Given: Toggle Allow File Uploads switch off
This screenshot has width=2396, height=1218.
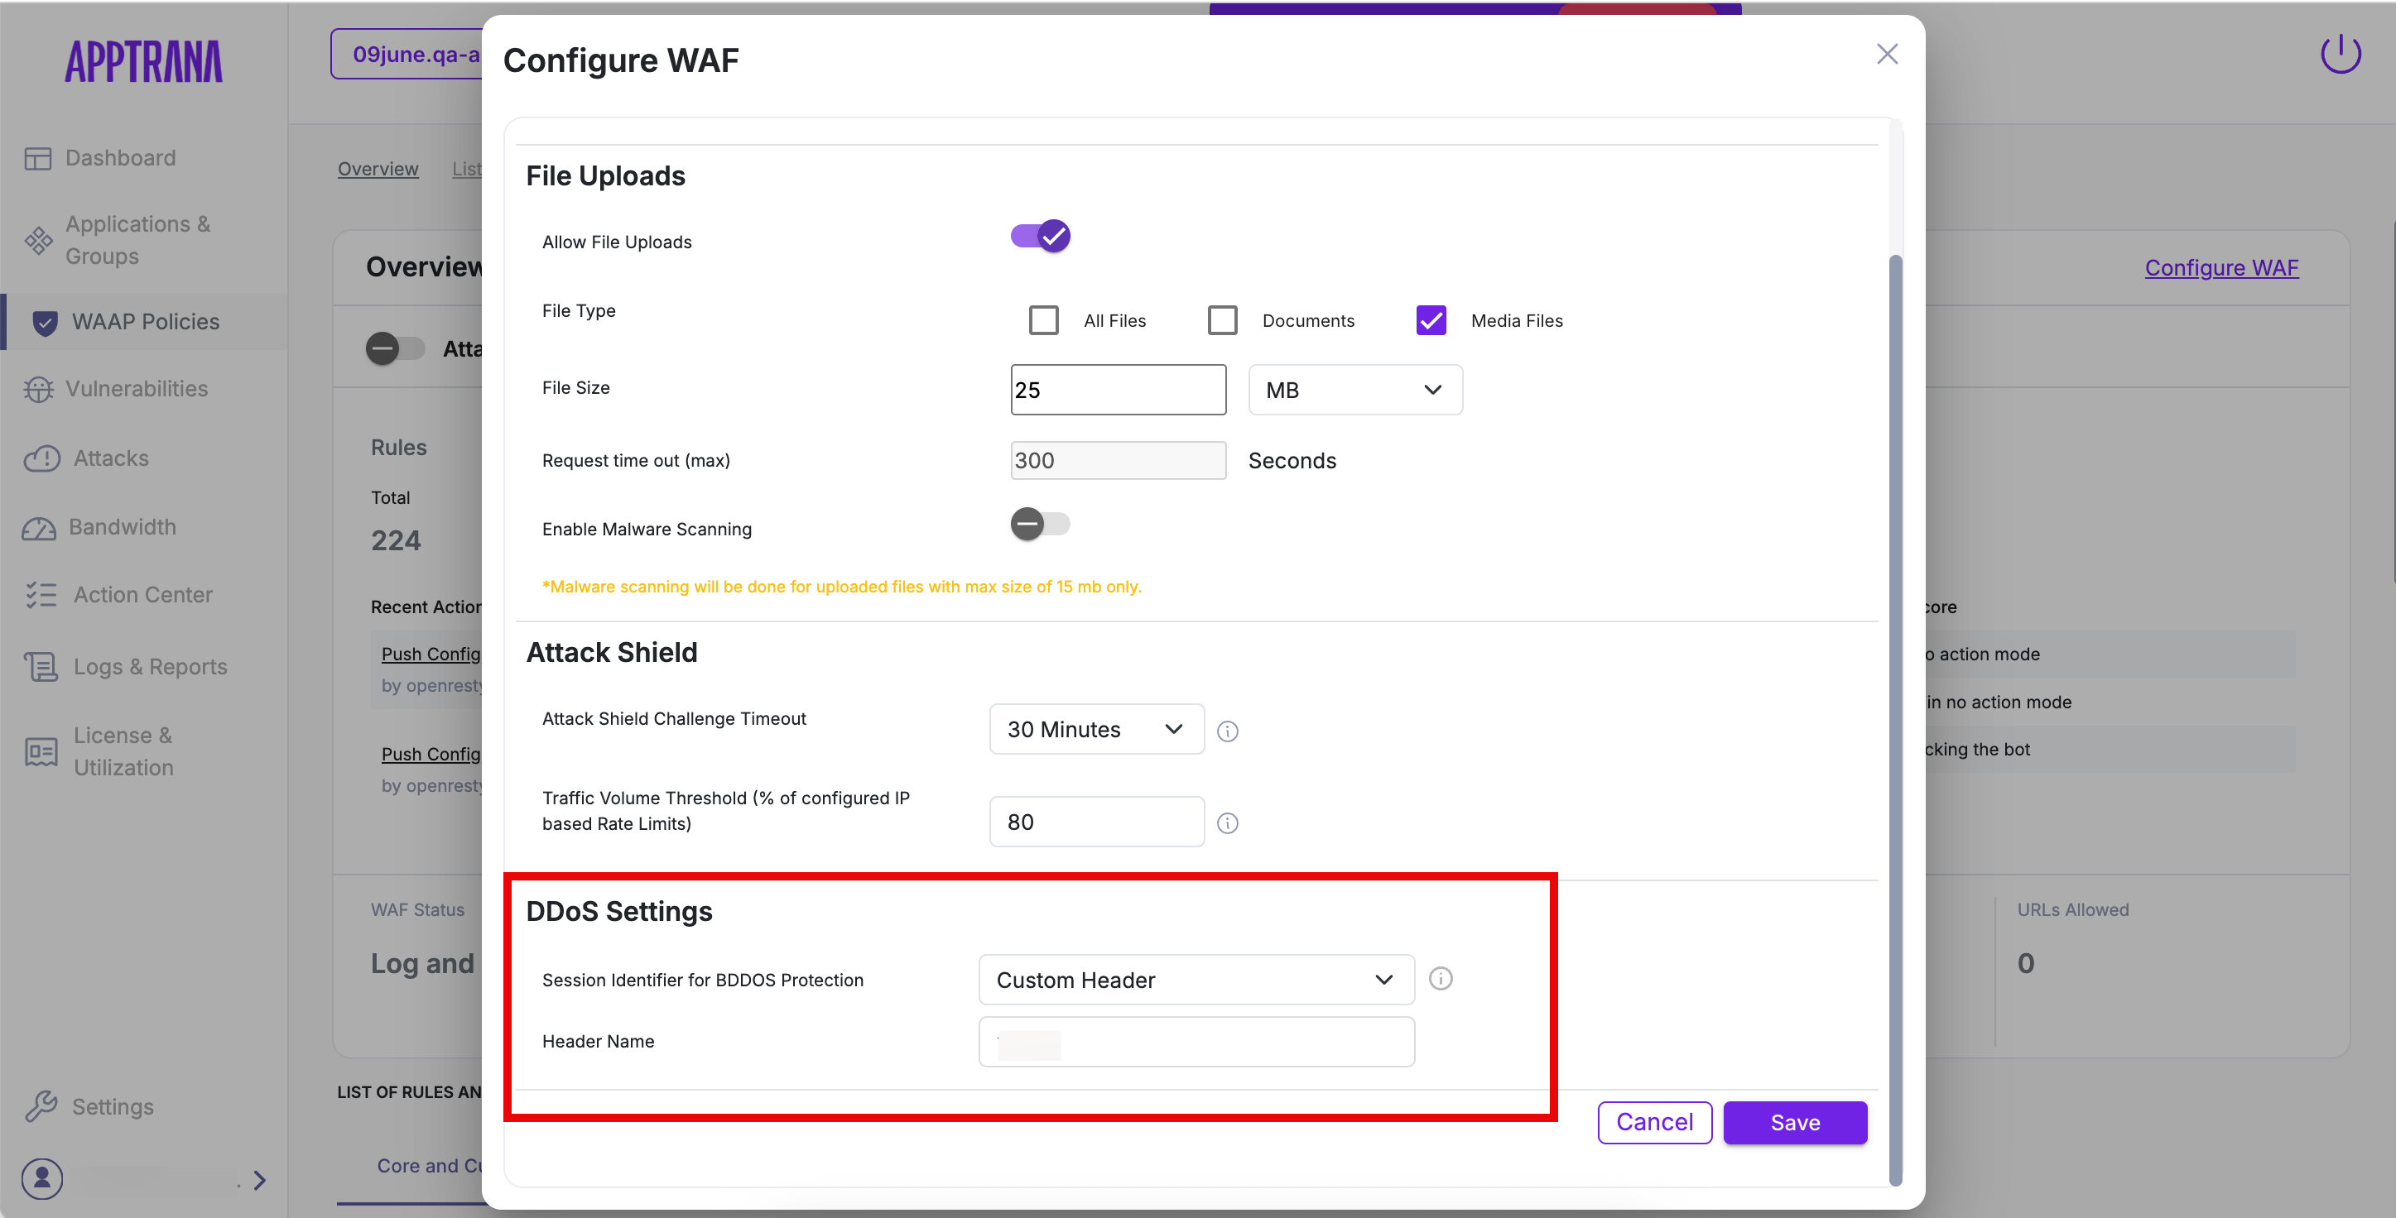Looking at the screenshot, I should click(x=1040, y=236).
